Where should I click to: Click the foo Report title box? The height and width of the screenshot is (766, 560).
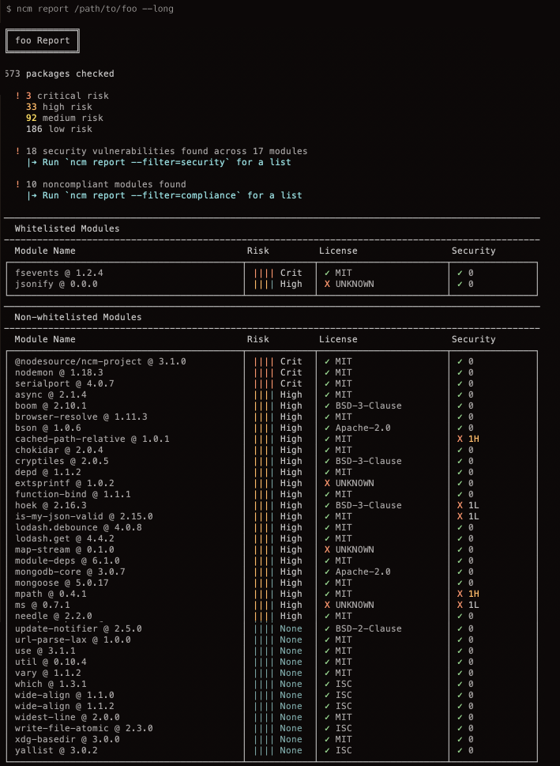click(x=43, y=41)
